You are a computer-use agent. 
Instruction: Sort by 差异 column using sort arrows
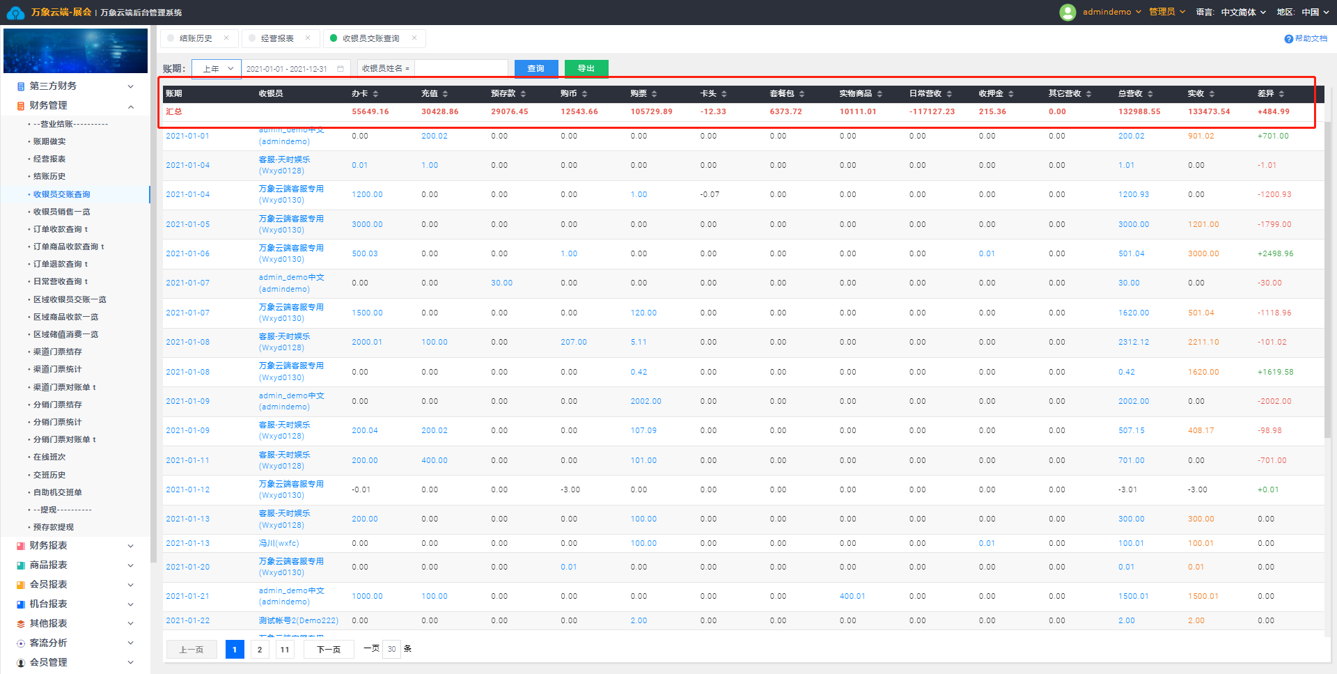tap(1281, 94)
